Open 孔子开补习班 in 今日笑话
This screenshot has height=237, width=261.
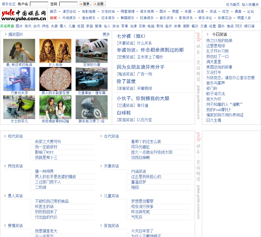217,51
